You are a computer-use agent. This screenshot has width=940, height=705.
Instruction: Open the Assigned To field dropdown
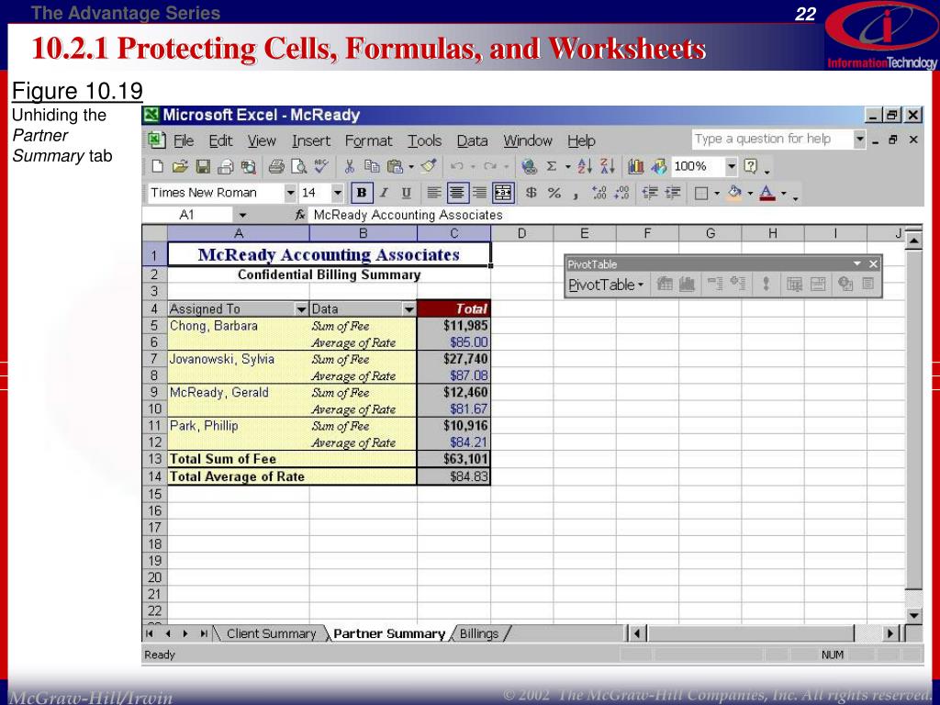coord(301,309)
